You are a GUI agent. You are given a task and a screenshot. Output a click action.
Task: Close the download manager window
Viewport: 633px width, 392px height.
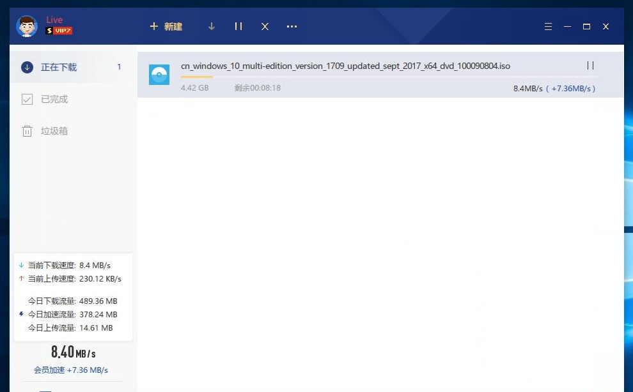pos(606,27)
